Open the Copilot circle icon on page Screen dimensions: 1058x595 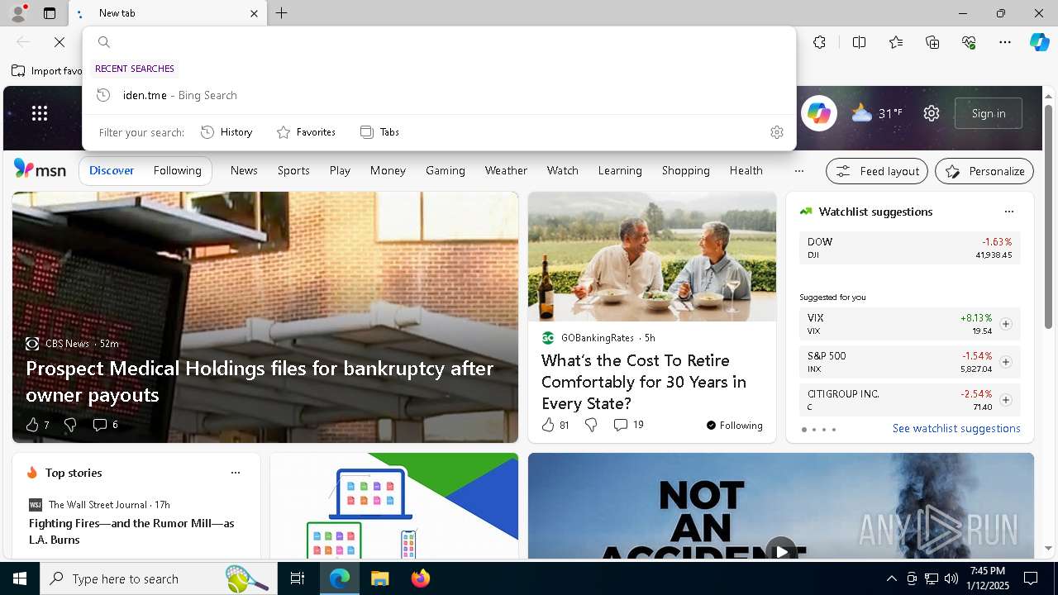click(819, 113)
